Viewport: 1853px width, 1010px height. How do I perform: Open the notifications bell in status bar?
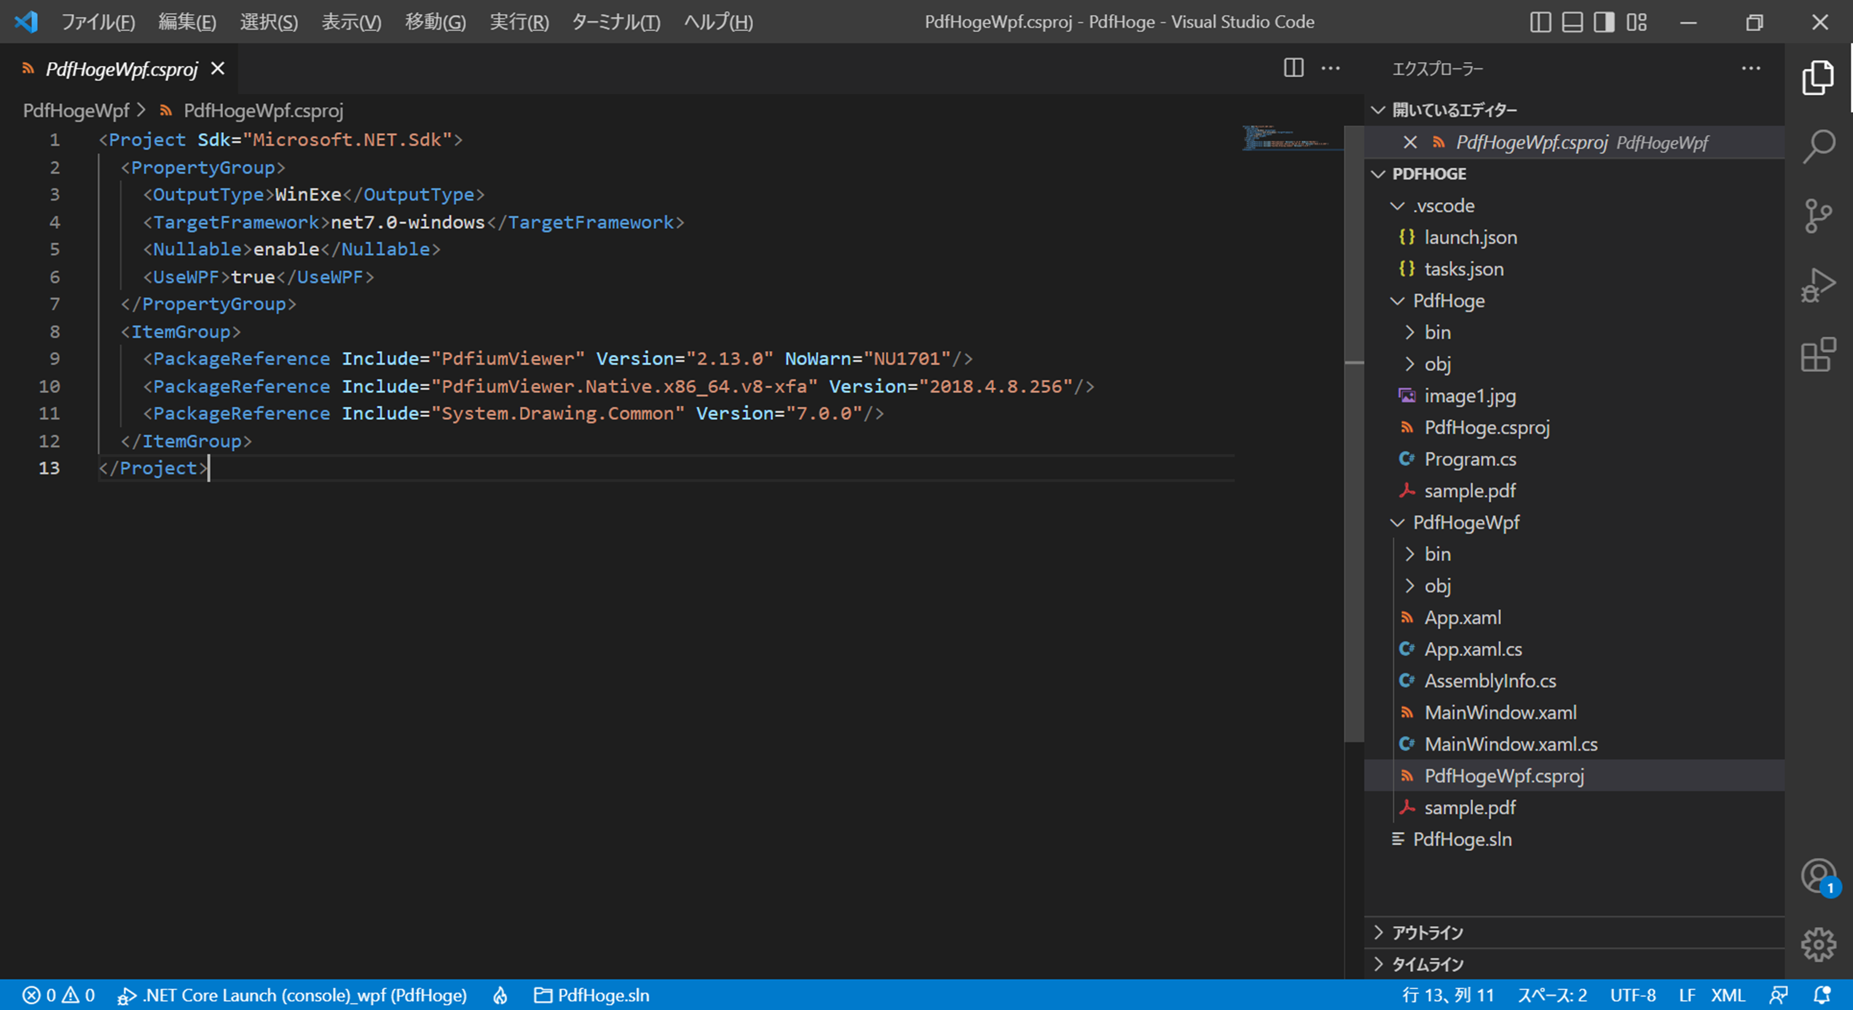[1823, 995]
